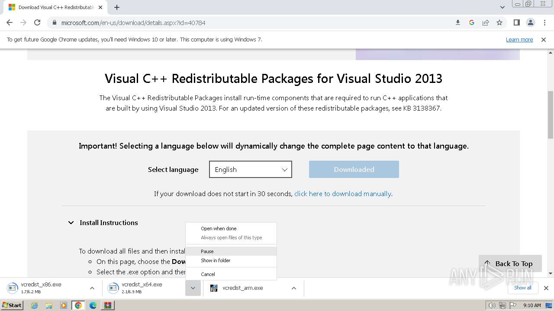
Task: Toggle the side panel icon
Action: pyautogui.click(x=516, y=22)
